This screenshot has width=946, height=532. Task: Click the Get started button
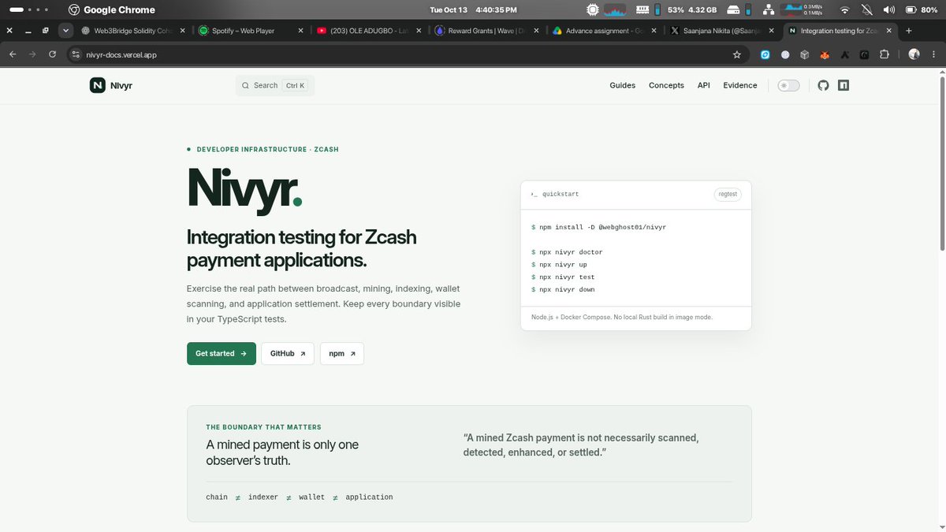pyautogui.click(x=221, y=354)
